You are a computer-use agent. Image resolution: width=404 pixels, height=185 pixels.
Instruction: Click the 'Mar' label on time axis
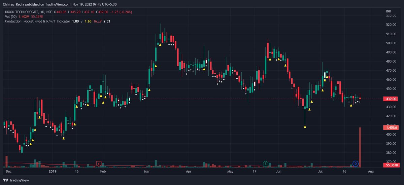tap(147, 171)
